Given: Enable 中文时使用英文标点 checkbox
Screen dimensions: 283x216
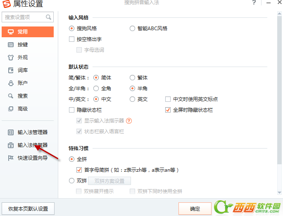Looking at the screenshot, I should (168, 99).
